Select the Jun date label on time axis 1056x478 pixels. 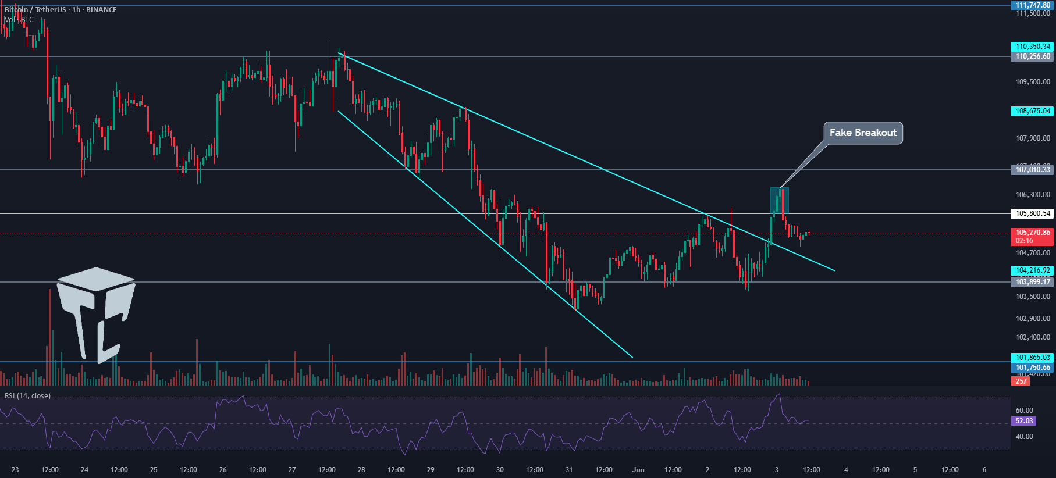(x=638, y=470)
